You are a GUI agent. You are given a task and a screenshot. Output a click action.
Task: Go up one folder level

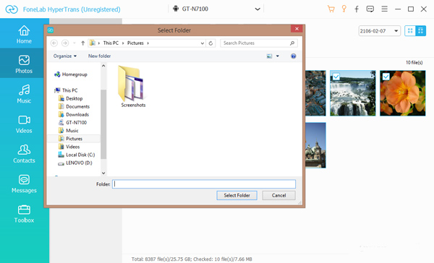pyautogui.click(x=82, y=43)
